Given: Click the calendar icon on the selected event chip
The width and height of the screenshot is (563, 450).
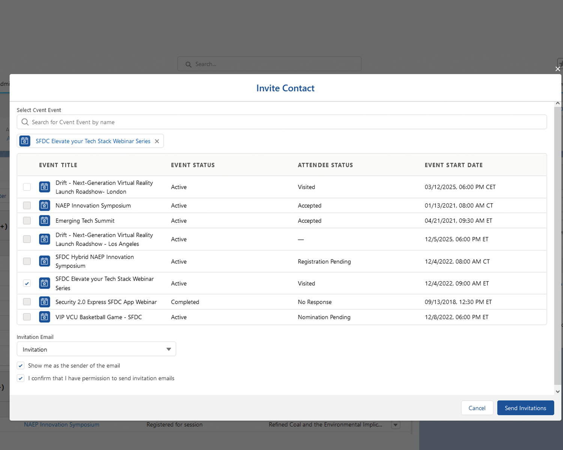Looking at the screenshot, I should click(x=24, y=141).
